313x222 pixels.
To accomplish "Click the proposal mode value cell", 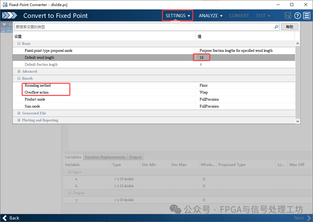I will (x=245, y=50).
